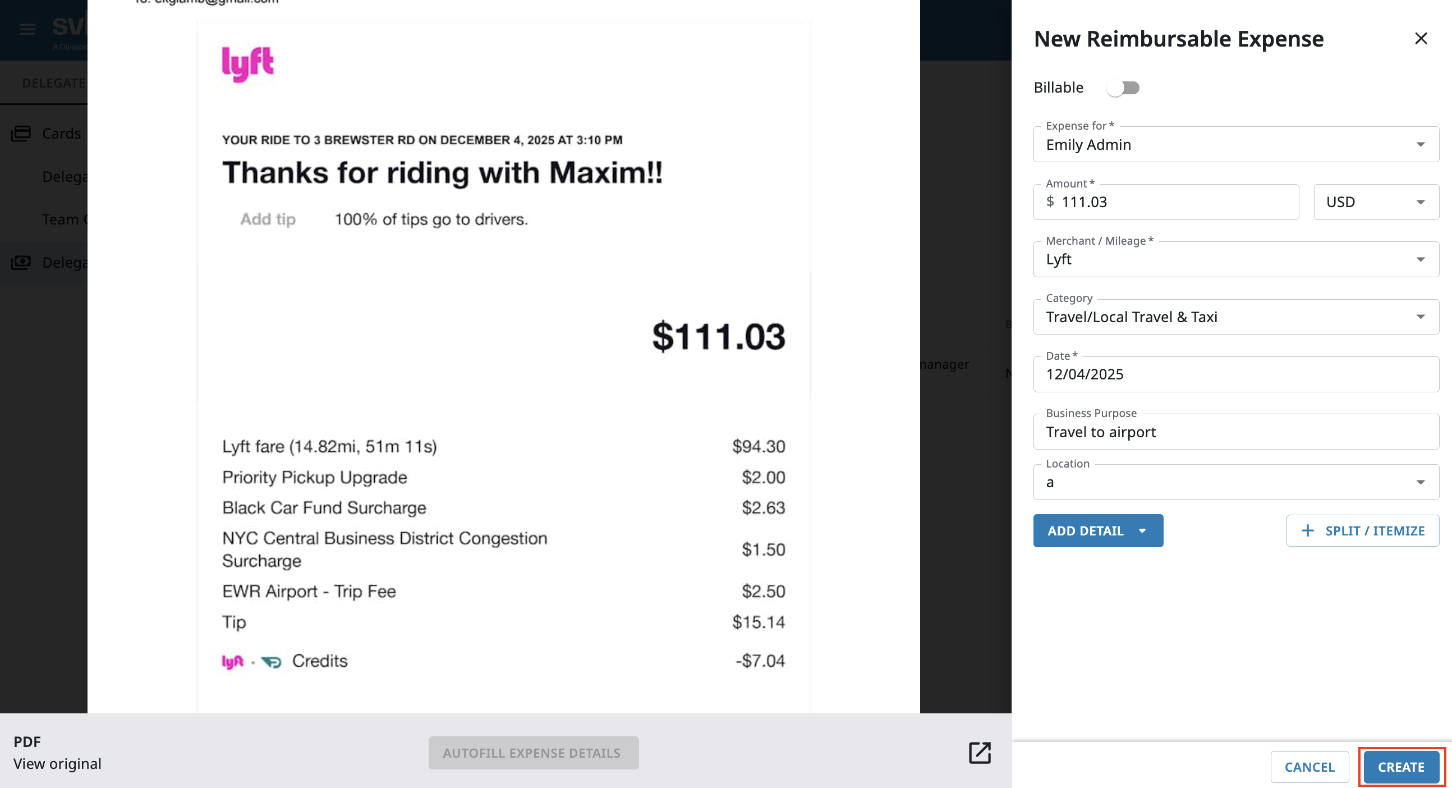Open the Category dropdown
Screen dimensions: 1452x788
pos(1421,317)
